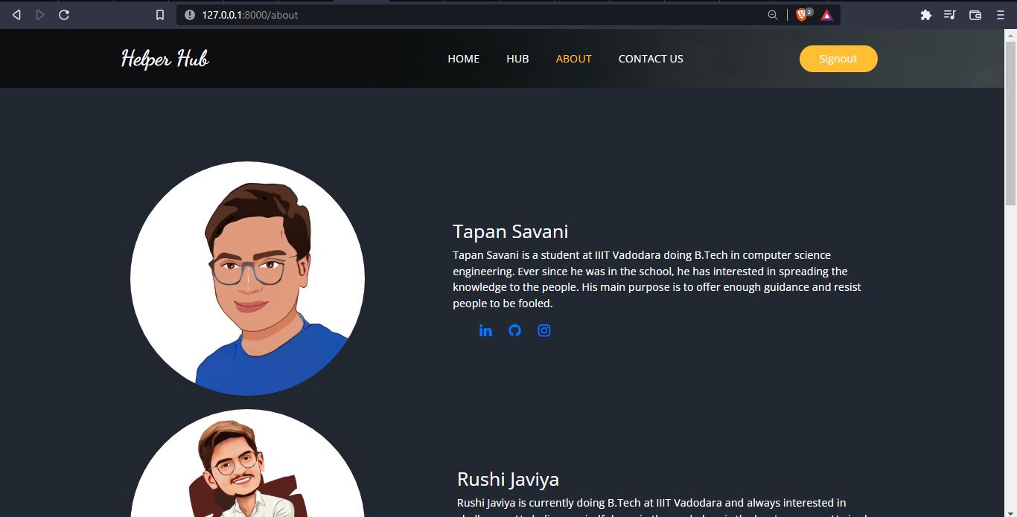Click the scrollbar up arrow
Viewport: 1017px width, 517px height.
click(1011, 34)
